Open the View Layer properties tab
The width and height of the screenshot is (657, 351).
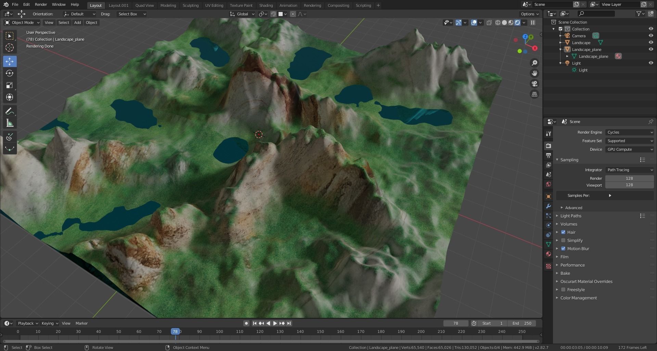(548, 165)
